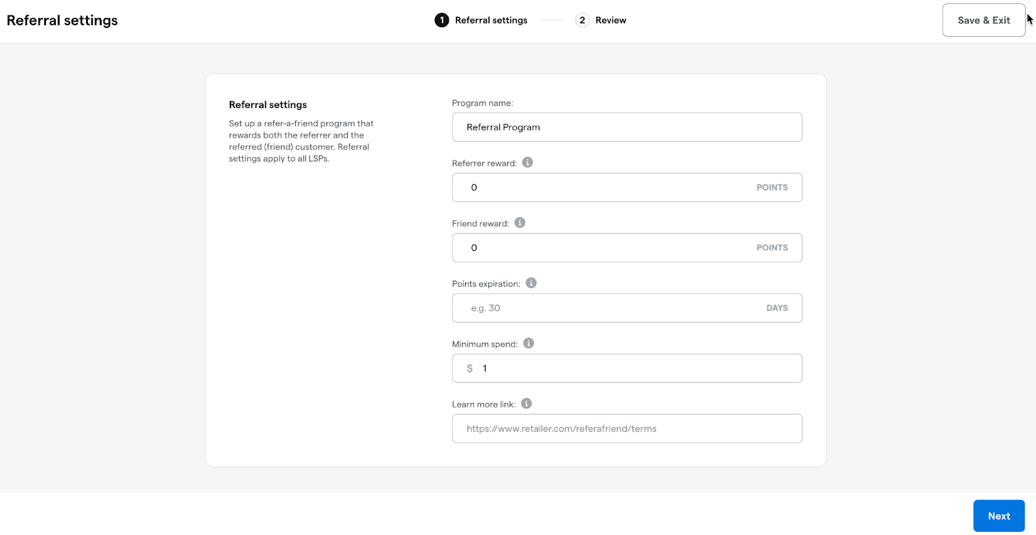Select the Learn more link label
Screen dimensions: 1036x535
tap(484, 404)
